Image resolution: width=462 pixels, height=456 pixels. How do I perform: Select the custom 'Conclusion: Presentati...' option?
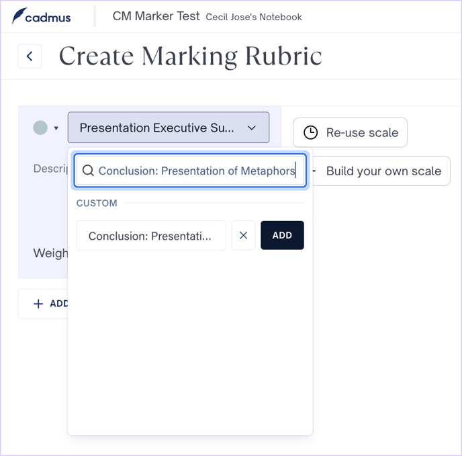pos(150,236)
